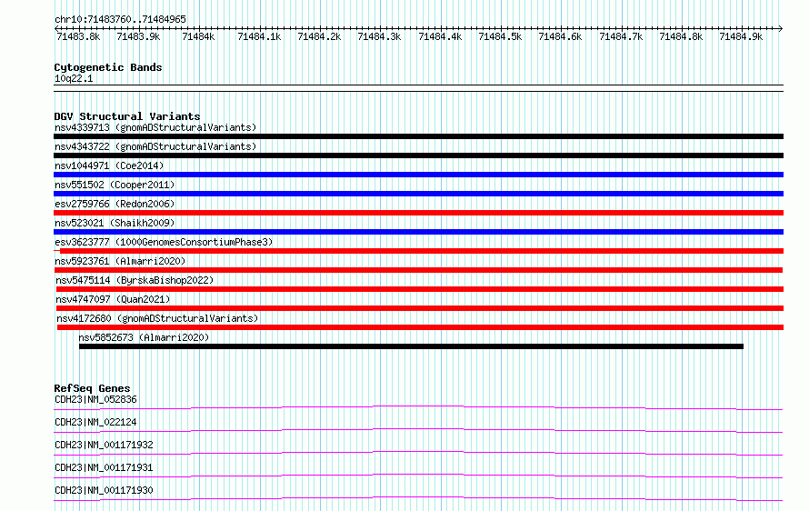Viewport: 809px width, 511px height.
Task: Click the red bar for nsv4172680
Action: (x=420, y=327)
